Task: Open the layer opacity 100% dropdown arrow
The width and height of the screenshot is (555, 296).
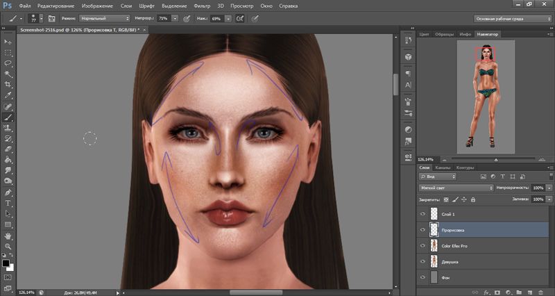Action: (549, 188)
